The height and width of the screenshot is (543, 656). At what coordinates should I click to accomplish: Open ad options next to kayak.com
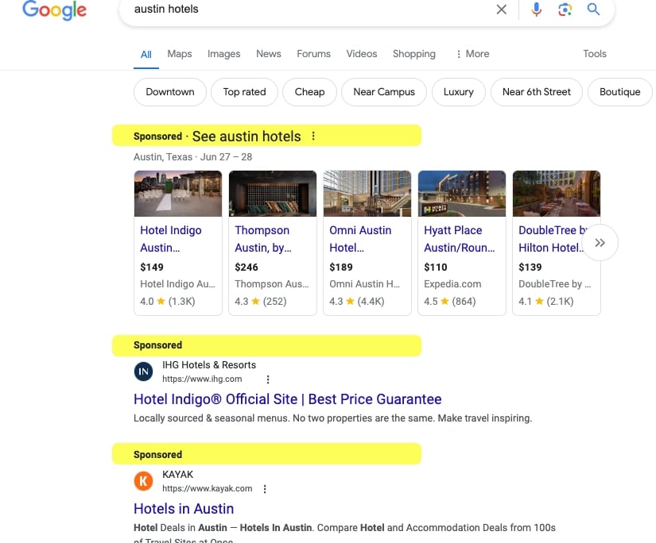pyautogui.click(x=265, y=489)
